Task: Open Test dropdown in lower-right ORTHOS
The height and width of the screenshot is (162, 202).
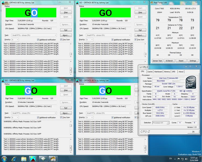Action: click(x=108, y=113)
